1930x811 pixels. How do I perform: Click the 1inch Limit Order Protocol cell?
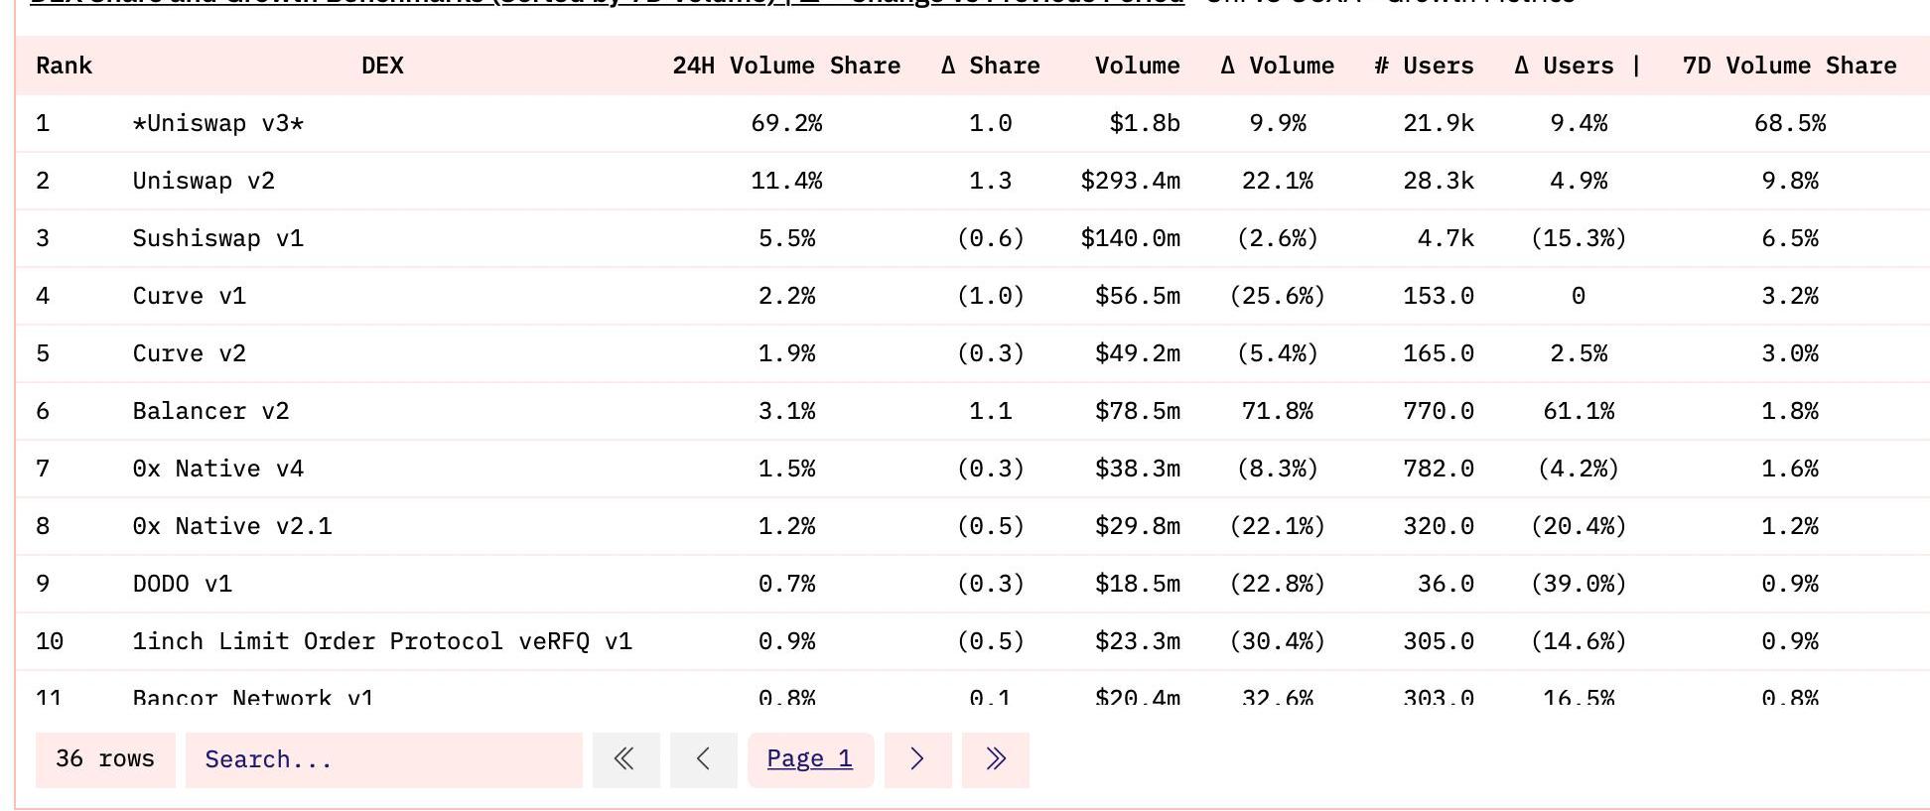coord(382,641)
